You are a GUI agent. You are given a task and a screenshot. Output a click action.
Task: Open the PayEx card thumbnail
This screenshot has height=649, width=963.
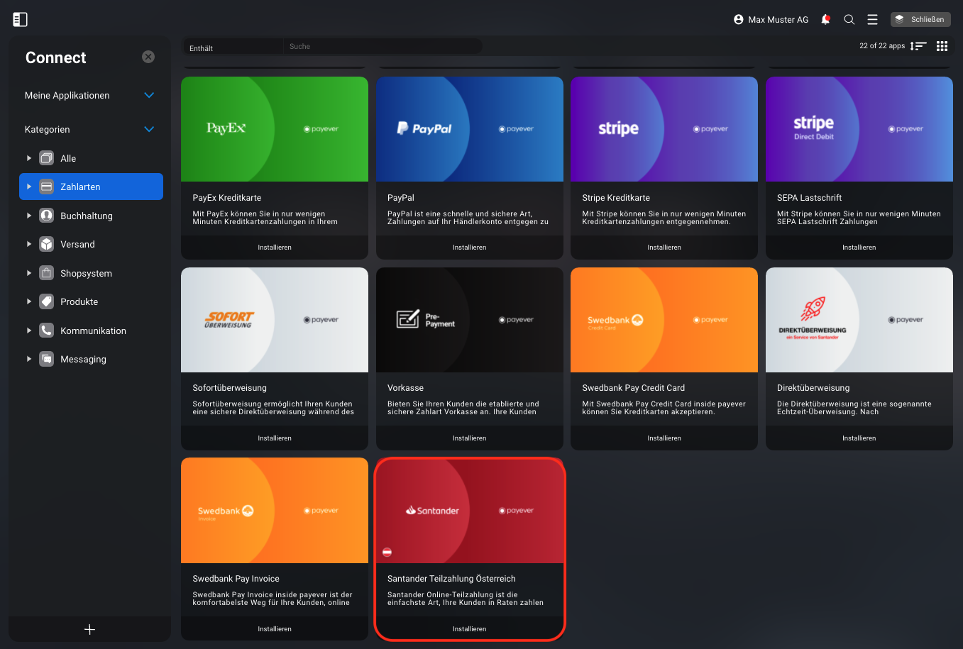click(x=275, y=129)
